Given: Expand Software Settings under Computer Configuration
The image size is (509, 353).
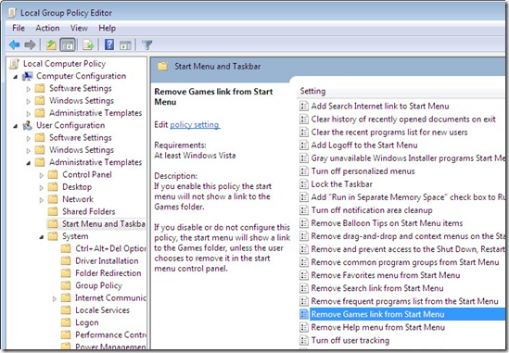Looking at the screenshot, I should point(28,89).
